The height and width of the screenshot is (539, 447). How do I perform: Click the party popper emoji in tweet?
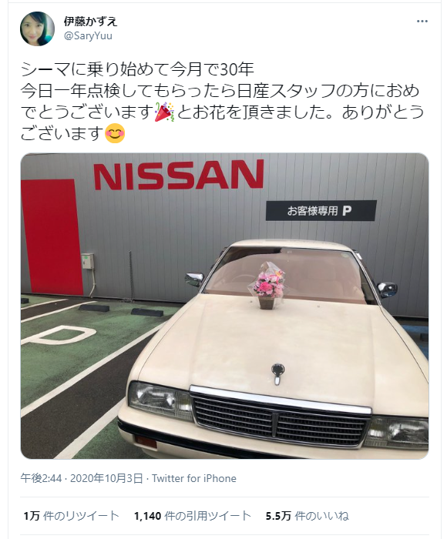coord(164,112)
